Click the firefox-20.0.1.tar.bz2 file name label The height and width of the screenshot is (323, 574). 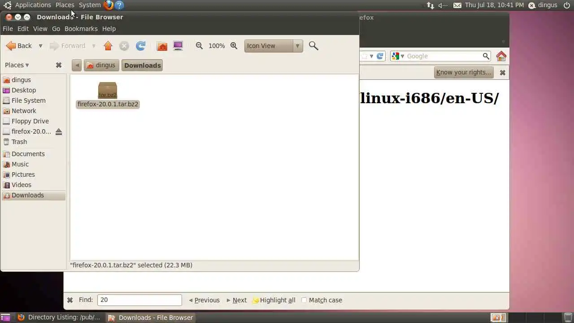click(108, 104)
